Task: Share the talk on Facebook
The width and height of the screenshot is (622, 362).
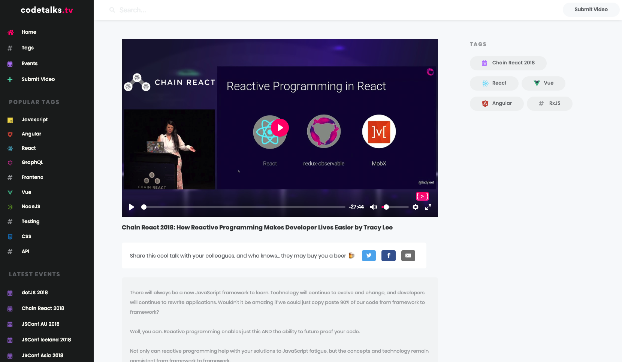Action: click(x=389, y=256)
